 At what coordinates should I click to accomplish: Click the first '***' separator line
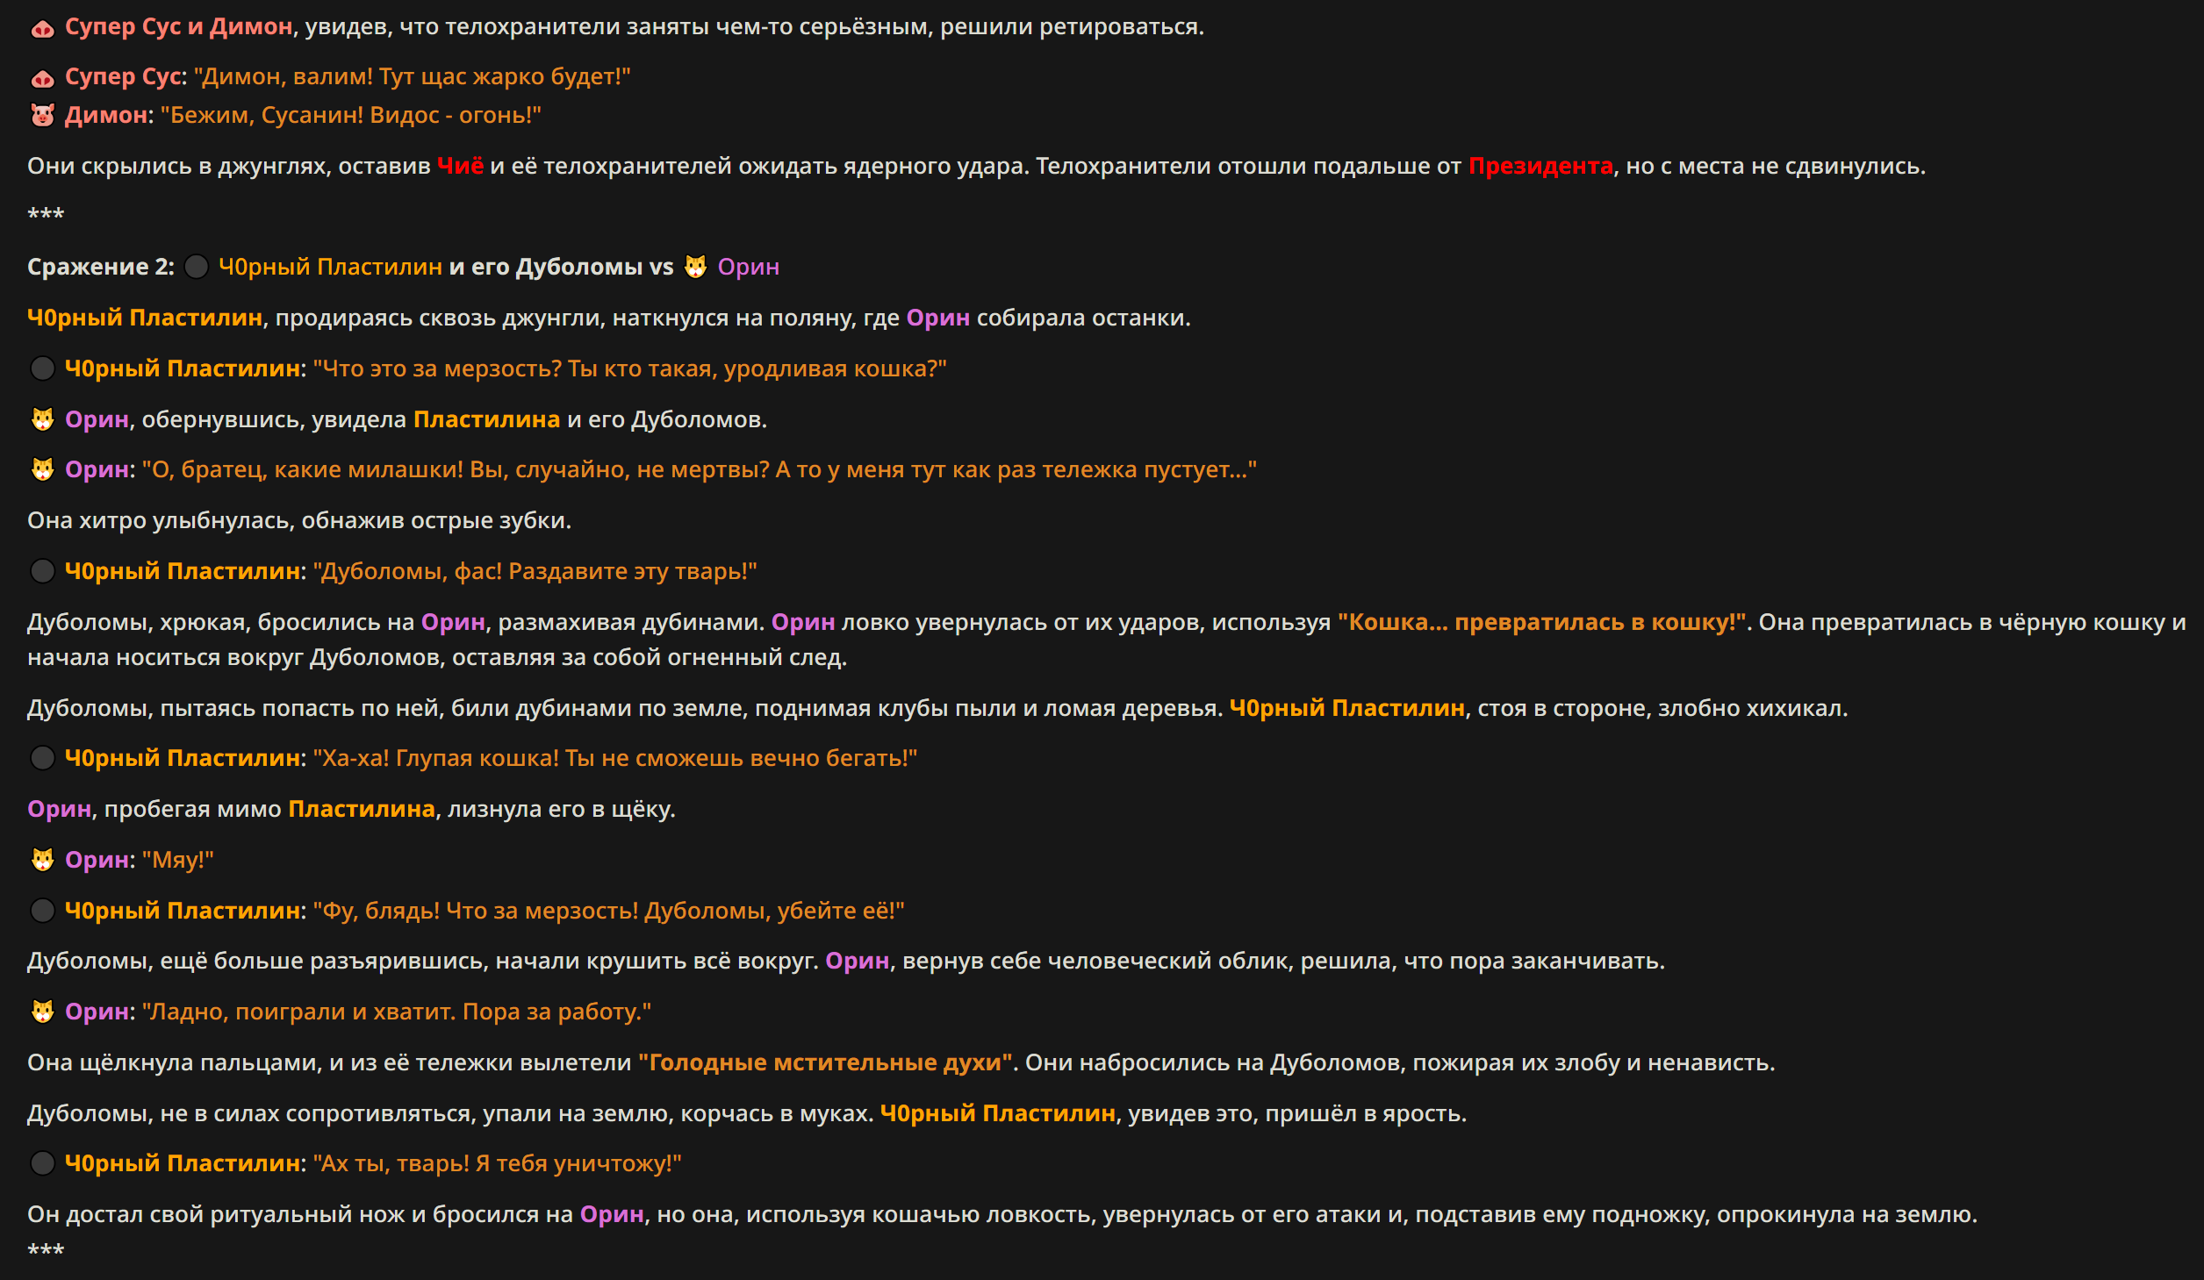pyautogui.click(x=46, y=214)
